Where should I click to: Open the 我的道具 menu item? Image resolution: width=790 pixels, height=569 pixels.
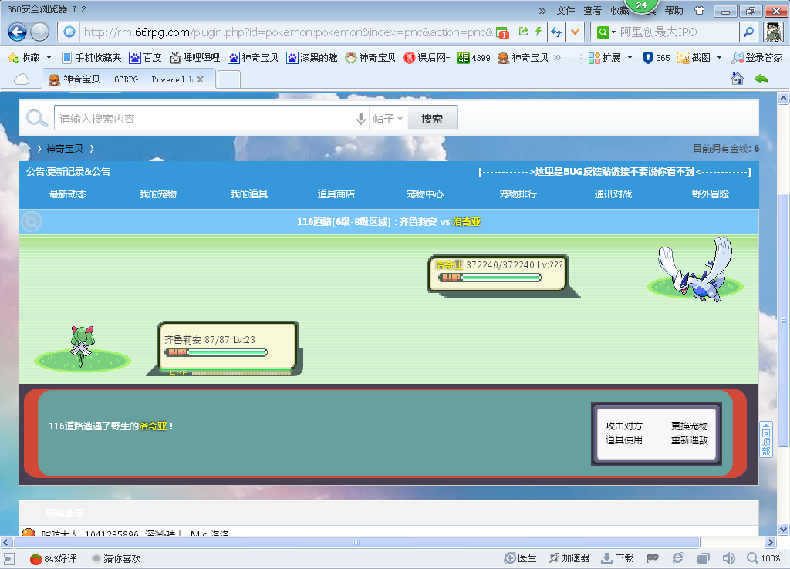(249, 194)
